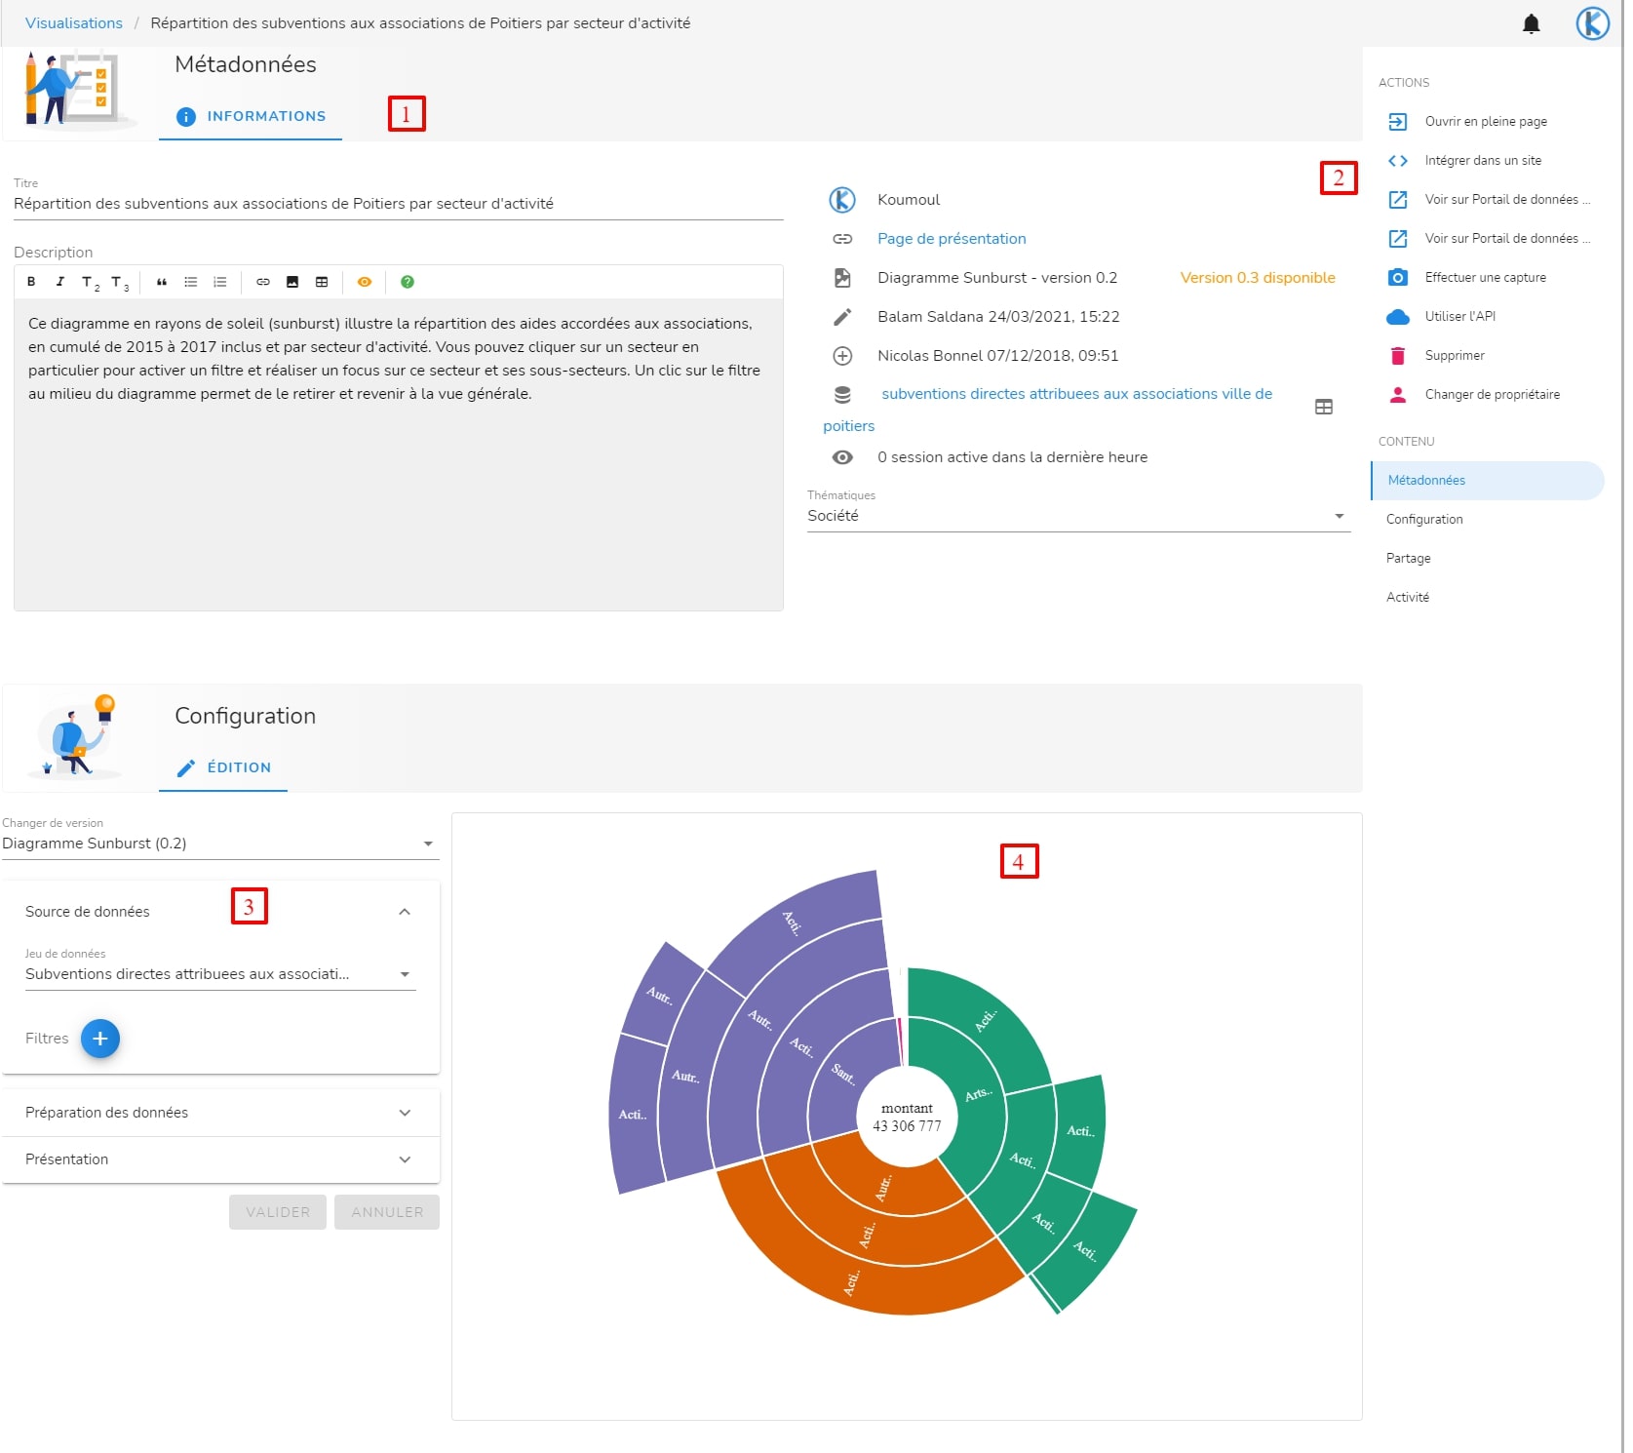1633x1453 pixels.
Task: Click the camera icon for Effectuer une capture
Action: [x=1397, y=278]
